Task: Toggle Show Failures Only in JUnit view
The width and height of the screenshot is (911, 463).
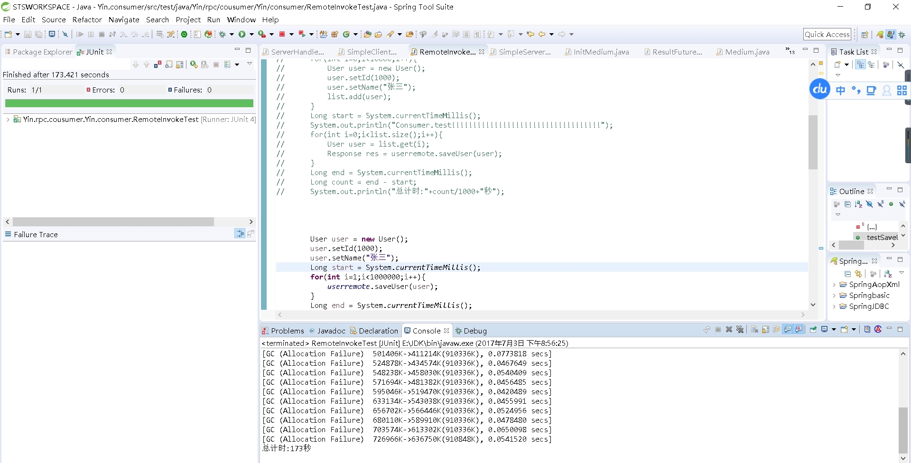Action: click(x=158, y=65)
